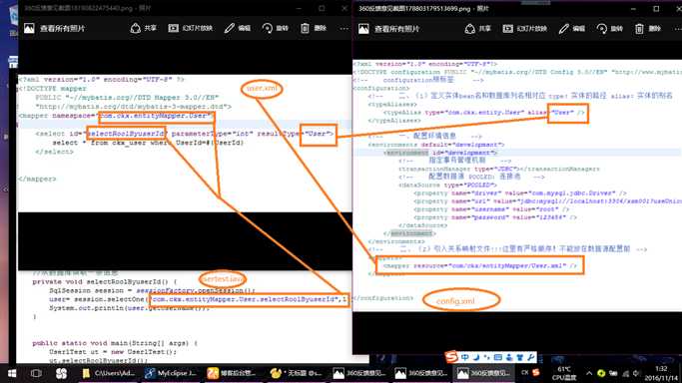Maximize the left Photos window
Viewport: 682px width, 383px height.
point(322,8)
